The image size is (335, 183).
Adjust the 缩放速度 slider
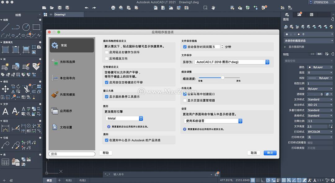click(x=223, y=78)
